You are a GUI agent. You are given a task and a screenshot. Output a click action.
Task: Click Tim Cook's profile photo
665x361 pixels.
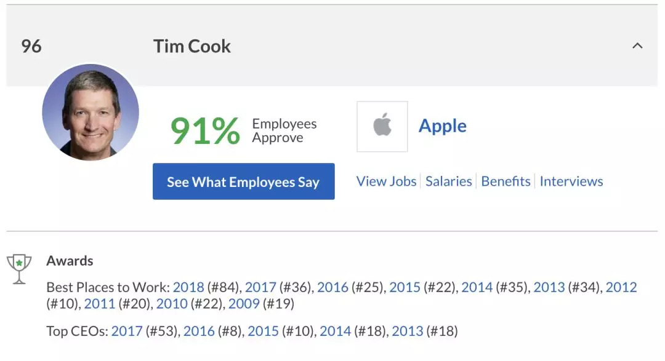click(x=91, y=113)
